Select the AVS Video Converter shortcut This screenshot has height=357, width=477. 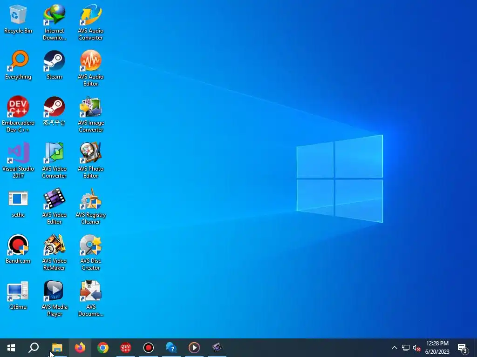[x=54, y=160]
